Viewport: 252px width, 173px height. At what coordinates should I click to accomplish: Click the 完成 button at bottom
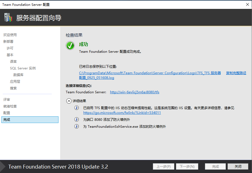215,166
